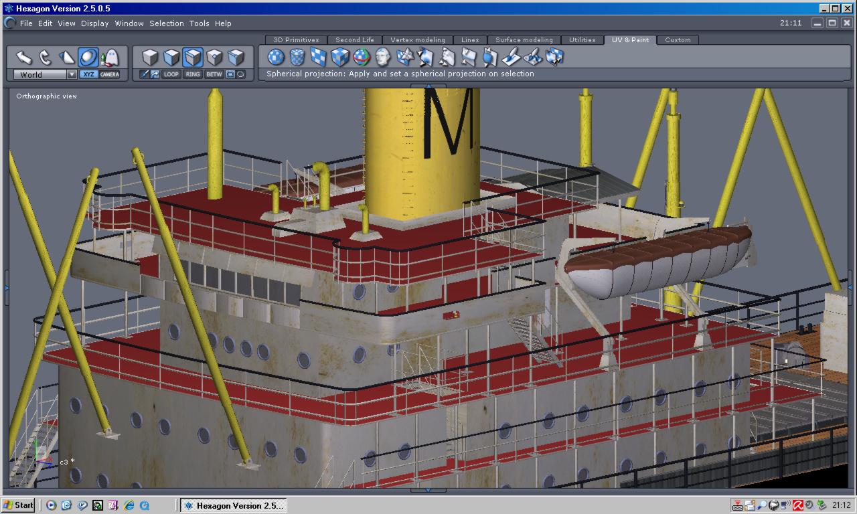Open the Windows Start menu
This screenshot has width=857, height=514.
tap(18, 505)
